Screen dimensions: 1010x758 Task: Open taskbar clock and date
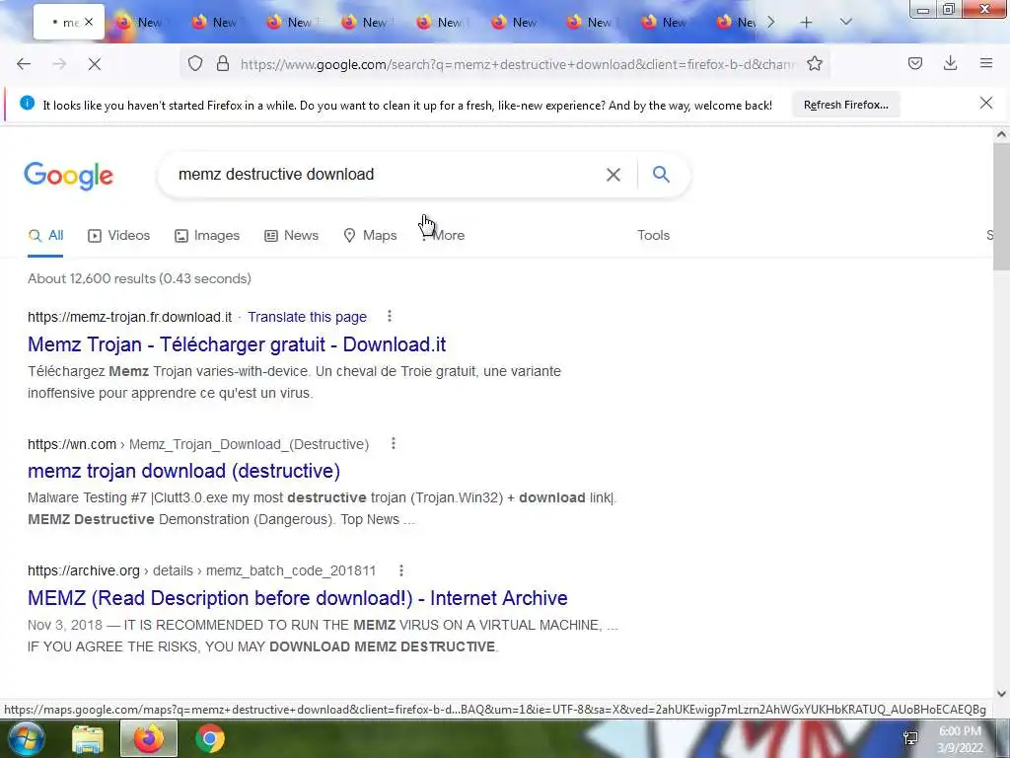pos(960,739)
